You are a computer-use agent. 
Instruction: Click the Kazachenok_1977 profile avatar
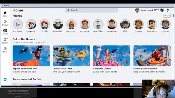[x=137, y=10]
